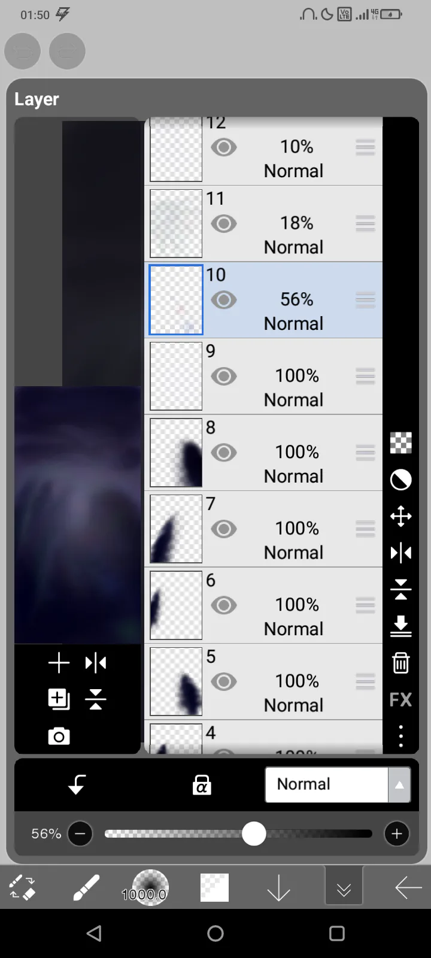This screenshot has height=958, width=431.
Task: Decrease opacity with the minus button
Action: pyautogui.click(x=80, y=833)
